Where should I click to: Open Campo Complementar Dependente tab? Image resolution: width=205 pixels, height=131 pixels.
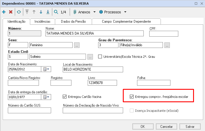pos(126,21)
